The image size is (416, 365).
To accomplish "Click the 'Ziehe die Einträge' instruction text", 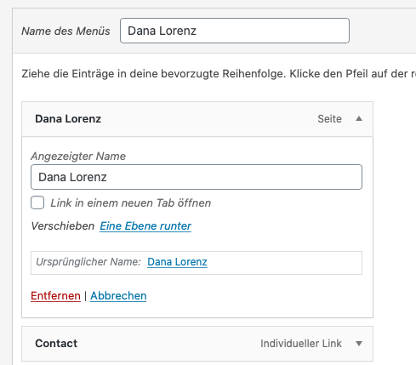I will tap(219, 74).
